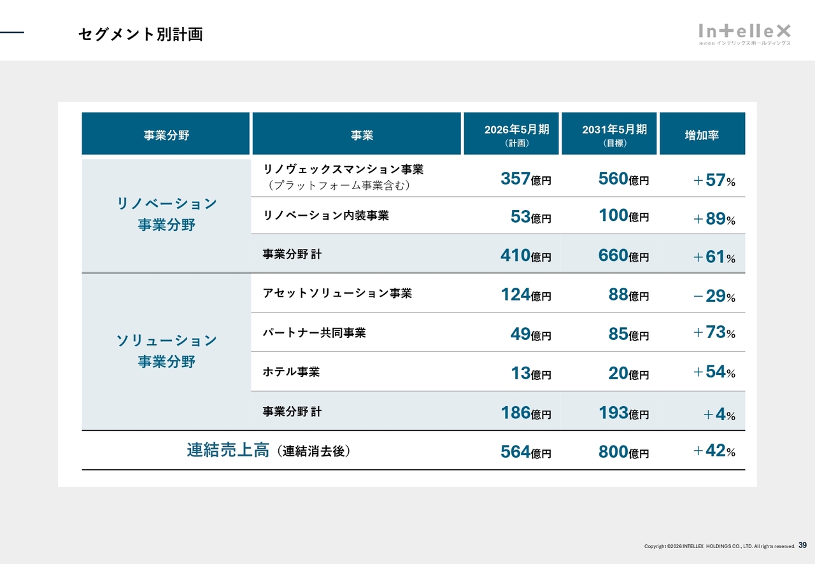The height and width of the screenshot is (564, 815).
Task: Select the リノヴェックスマンション事業 row label
Action: pyautogui.click(x=343, y=177)
